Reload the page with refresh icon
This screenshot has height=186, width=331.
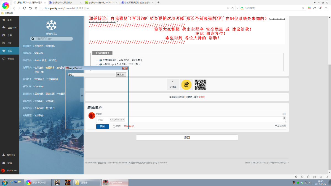click(25, 8)
